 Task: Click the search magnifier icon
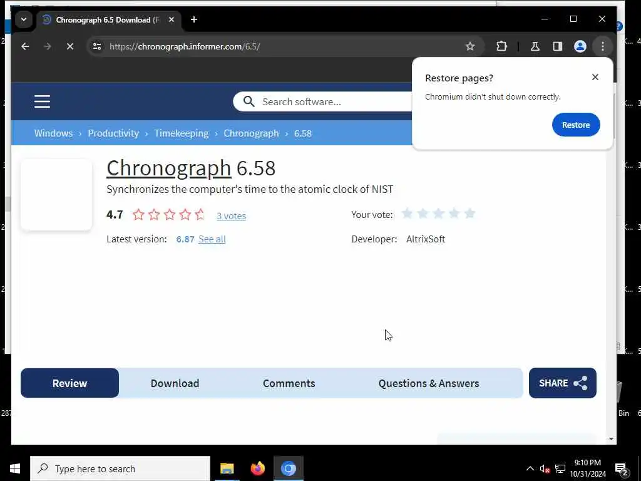(x=249, y=101)
